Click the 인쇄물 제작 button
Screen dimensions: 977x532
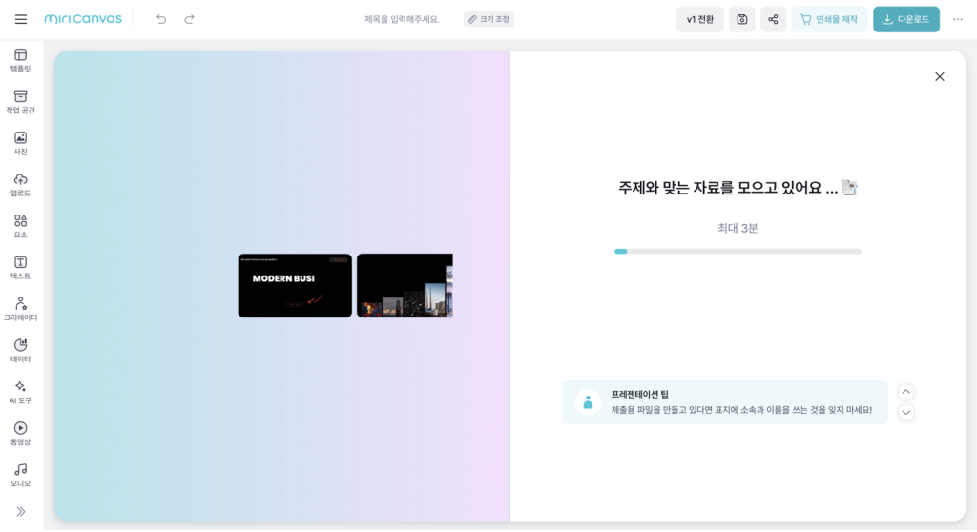point(829,19)
